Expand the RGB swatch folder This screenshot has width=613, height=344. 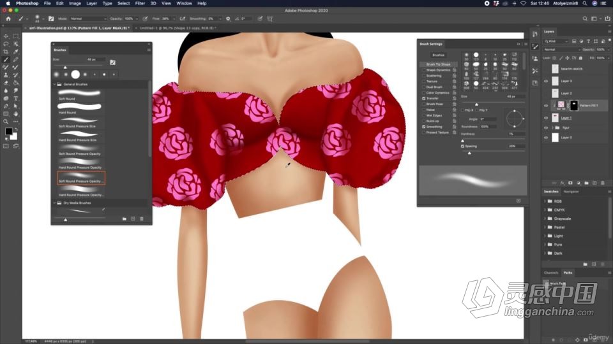[x=545, y=201]
